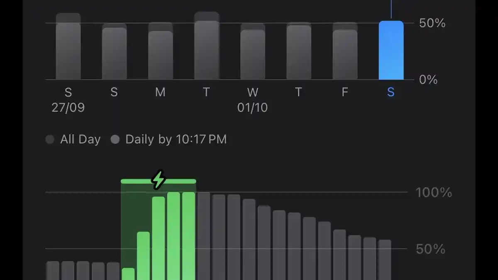
Task: Click the dot beside "Daily by 10:17 PM"
Action: pos(115,139)
